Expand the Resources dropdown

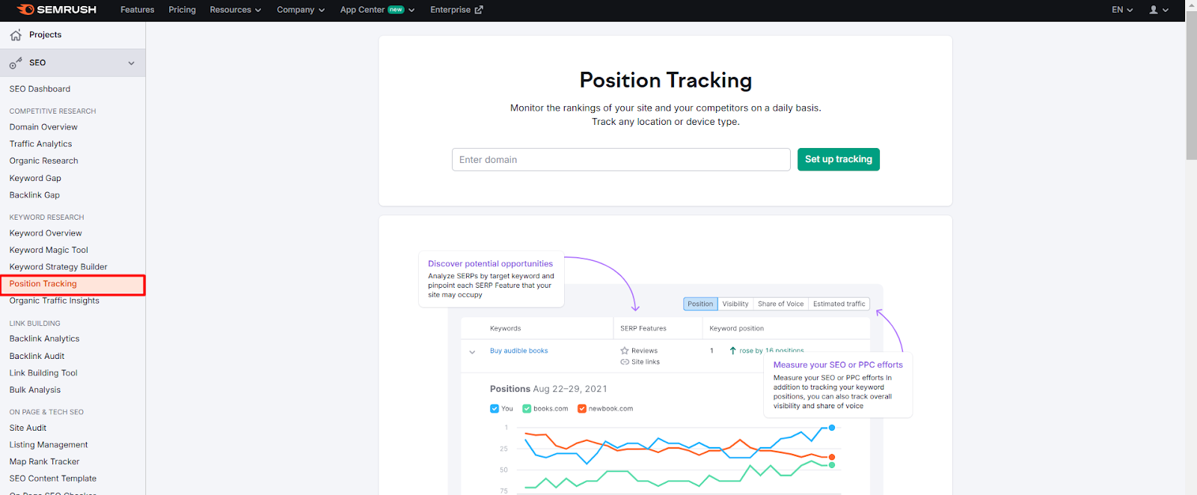click(x=236, y=10)
